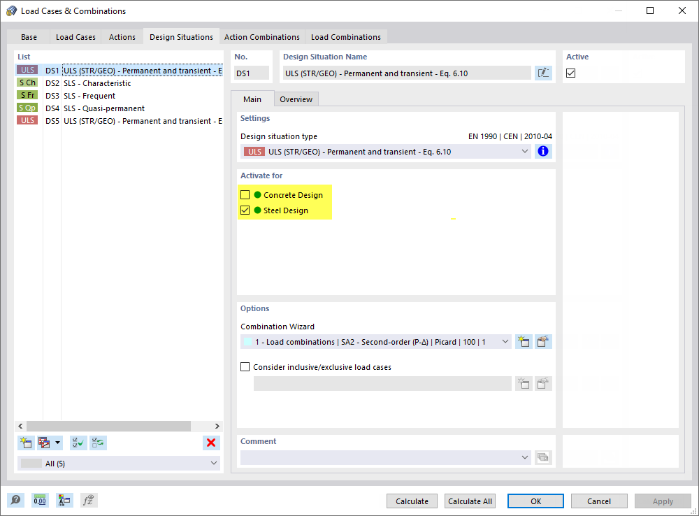699x516 pixels.
Task: Click the invert selection icon
Action: tap(98, 443)
